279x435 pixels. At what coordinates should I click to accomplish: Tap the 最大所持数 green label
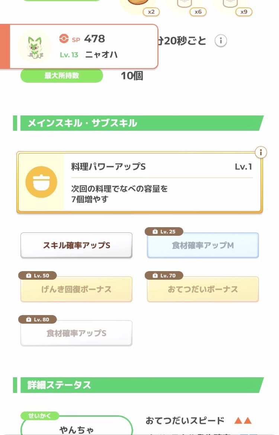62,76
